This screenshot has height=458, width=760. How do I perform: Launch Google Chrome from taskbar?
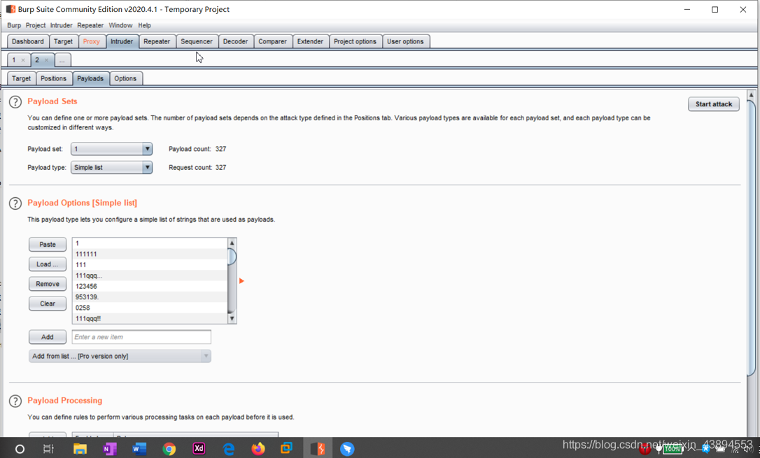pyautogui.click(x=169, y=450)
